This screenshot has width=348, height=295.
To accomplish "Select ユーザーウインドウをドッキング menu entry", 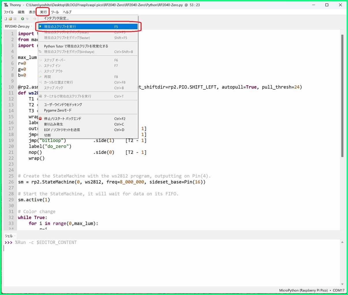I will [x=88, y=105].
